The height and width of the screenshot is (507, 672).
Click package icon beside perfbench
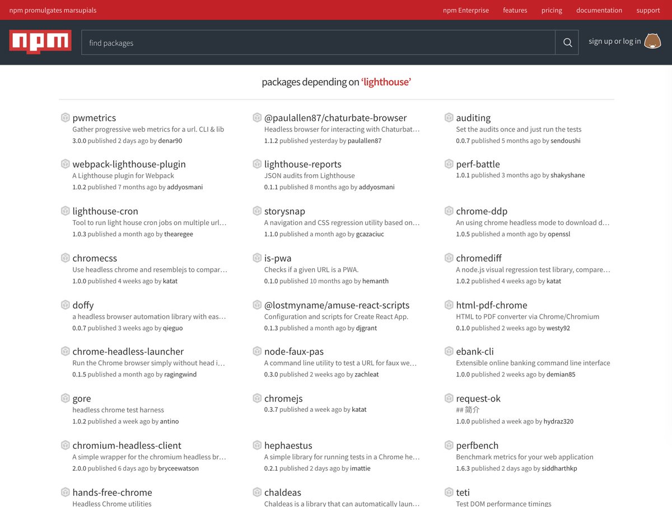[449, 445]
